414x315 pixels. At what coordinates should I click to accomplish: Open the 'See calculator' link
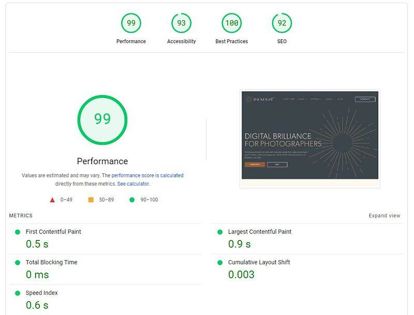pos(133,184)
